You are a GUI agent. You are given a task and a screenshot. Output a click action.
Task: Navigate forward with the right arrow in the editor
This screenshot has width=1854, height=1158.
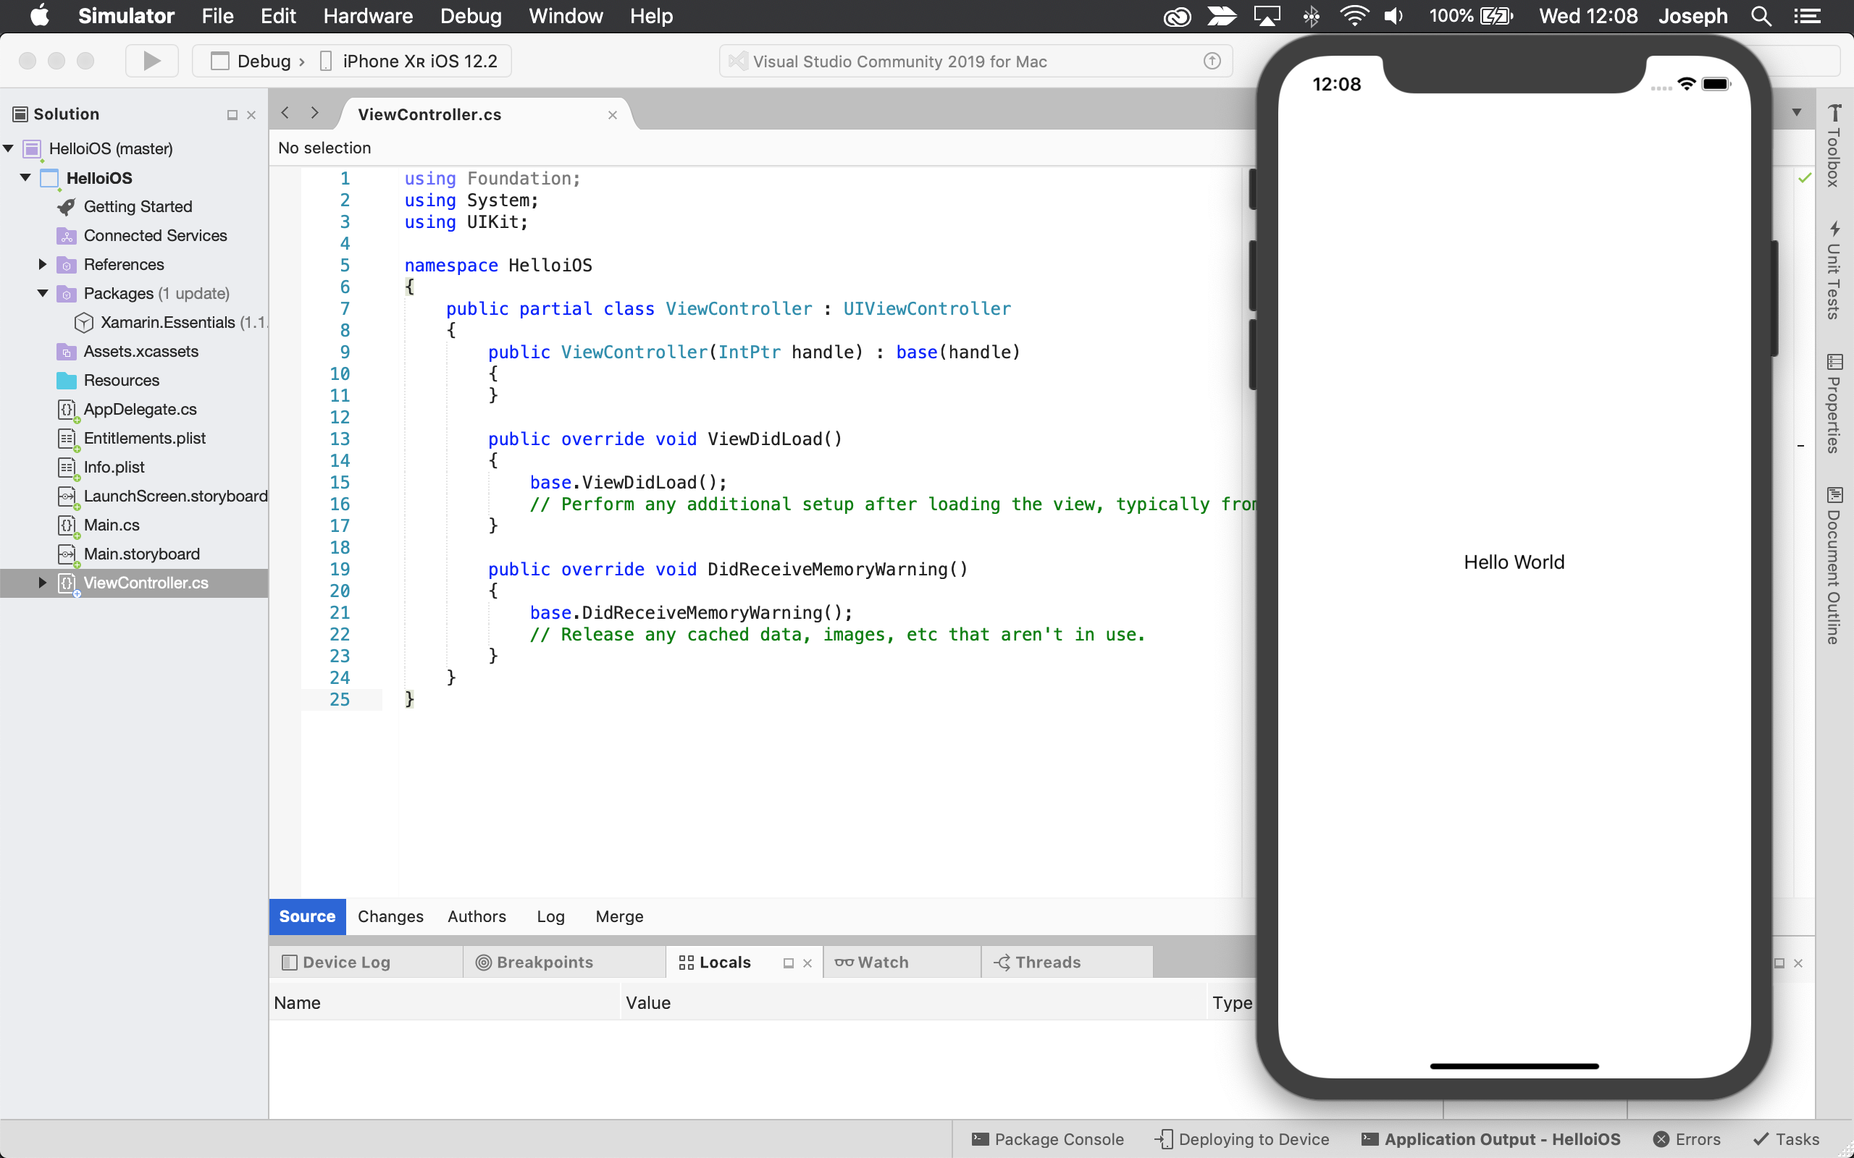314,114
